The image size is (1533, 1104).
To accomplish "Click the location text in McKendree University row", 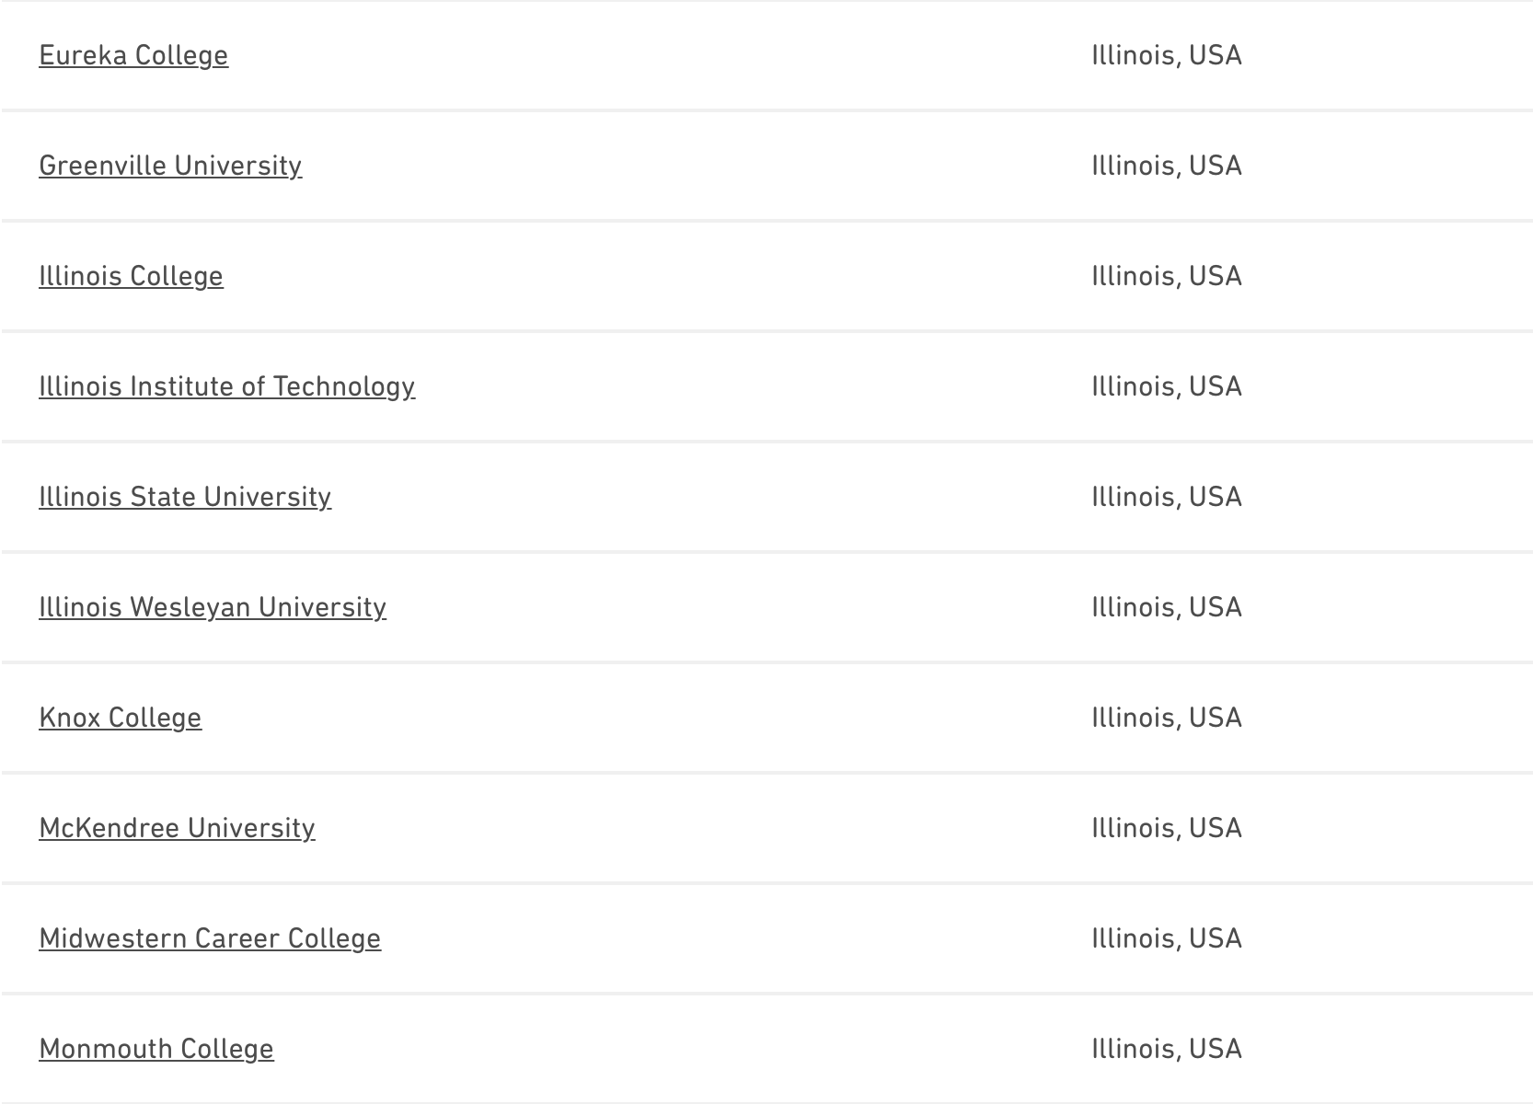I will click(x=1166, y=828).
